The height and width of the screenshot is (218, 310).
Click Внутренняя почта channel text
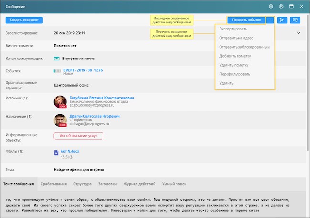tap(79, 59)
